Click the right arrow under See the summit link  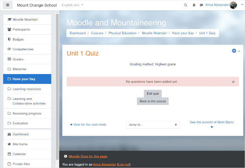[x=212, y=127]
